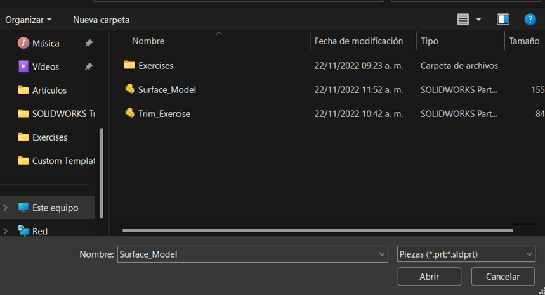The image size is (545, 295).
Task: Click Este equipo computer icon
Action: pos(23,207)
